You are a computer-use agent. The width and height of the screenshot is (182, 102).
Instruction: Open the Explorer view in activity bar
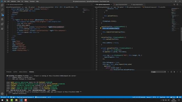pyautogui.click(x=2, y=5)
